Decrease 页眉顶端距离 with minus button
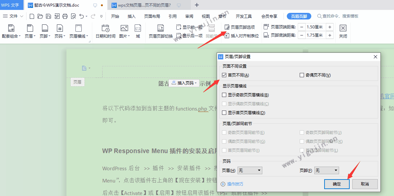394x196 pixels. 301,27
